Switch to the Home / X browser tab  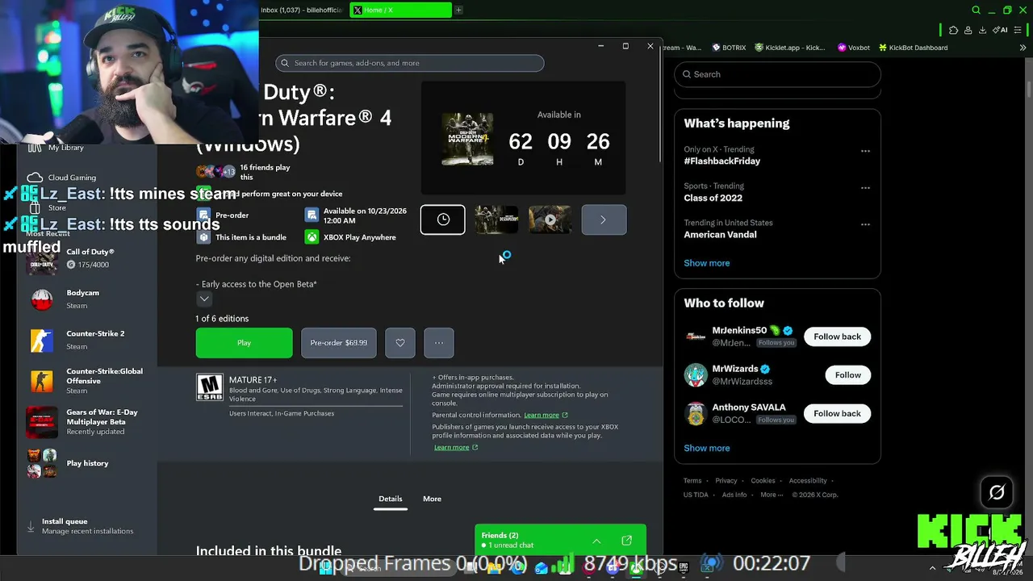tap(401, 10)
